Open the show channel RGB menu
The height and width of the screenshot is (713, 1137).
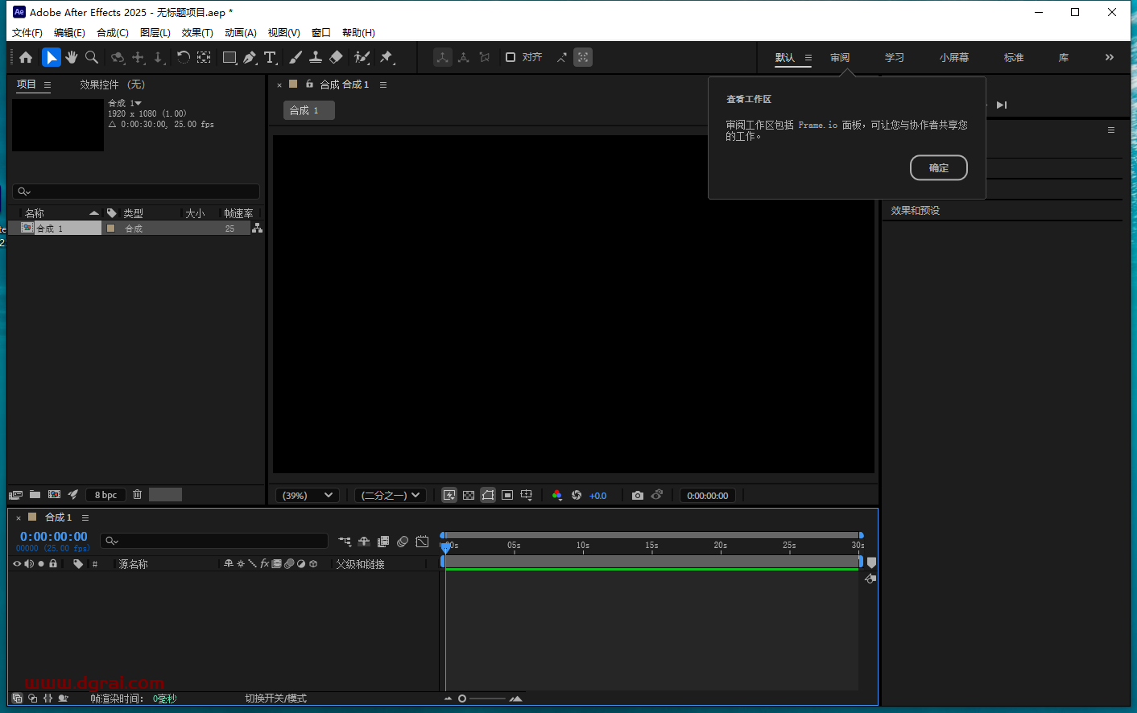(556, 496)
